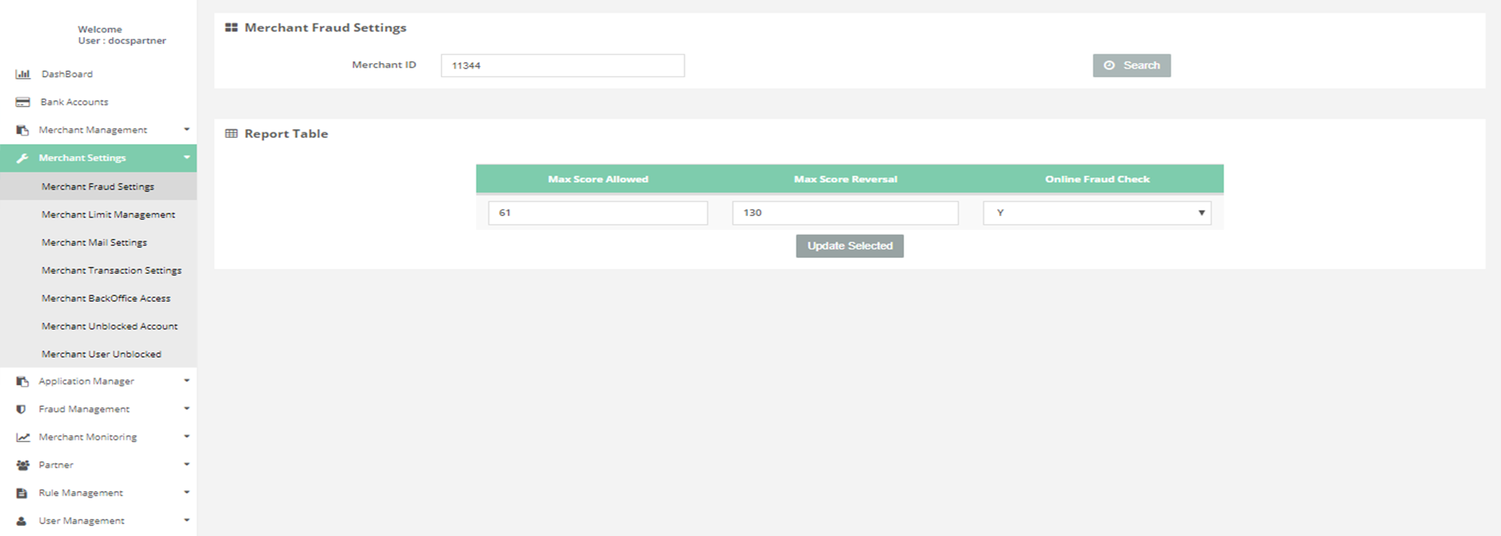Expand the Merchant Management menu arrow

pyautogui.click(x=187, y=129)
